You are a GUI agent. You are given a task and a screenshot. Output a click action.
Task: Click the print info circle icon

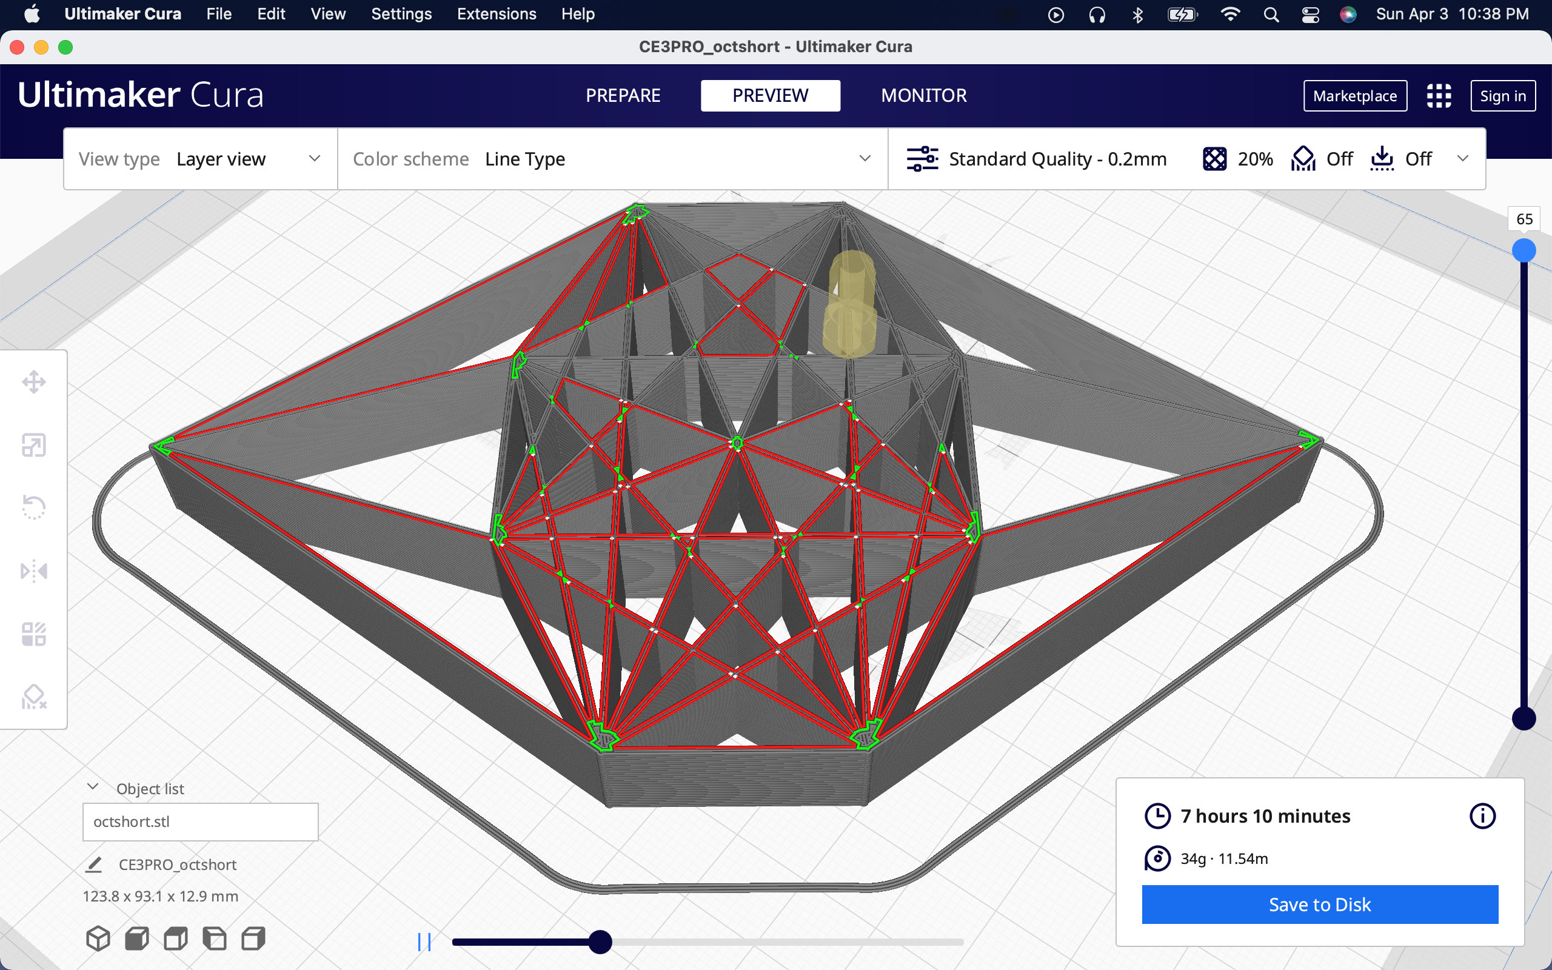[1482, 816]
